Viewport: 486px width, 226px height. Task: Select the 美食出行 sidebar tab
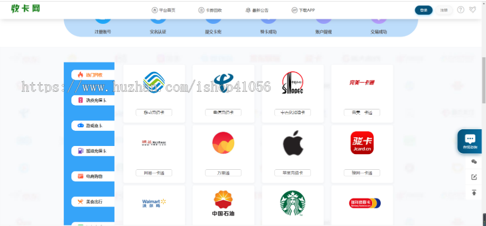point(93,202)
